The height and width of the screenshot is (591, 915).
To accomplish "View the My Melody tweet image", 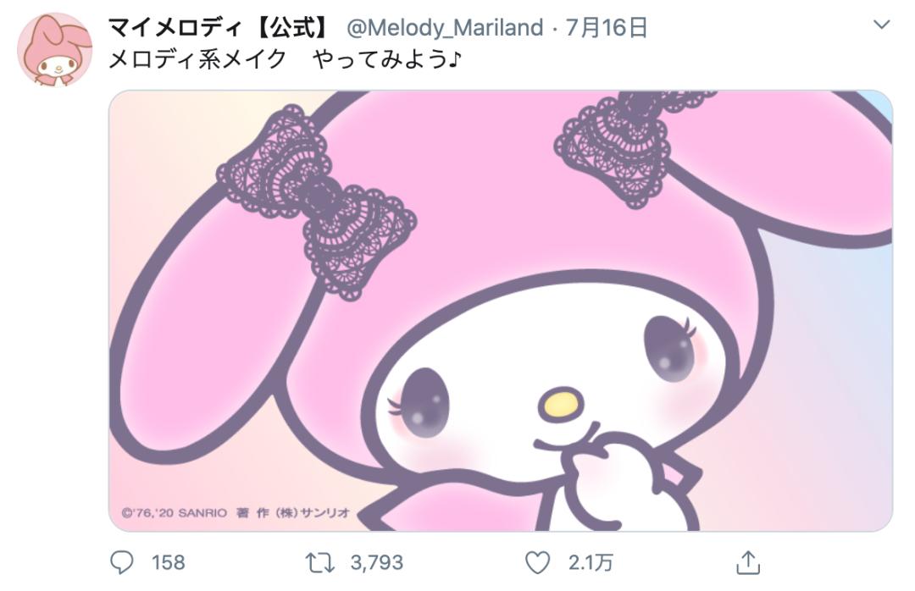I will pos(501,311).
